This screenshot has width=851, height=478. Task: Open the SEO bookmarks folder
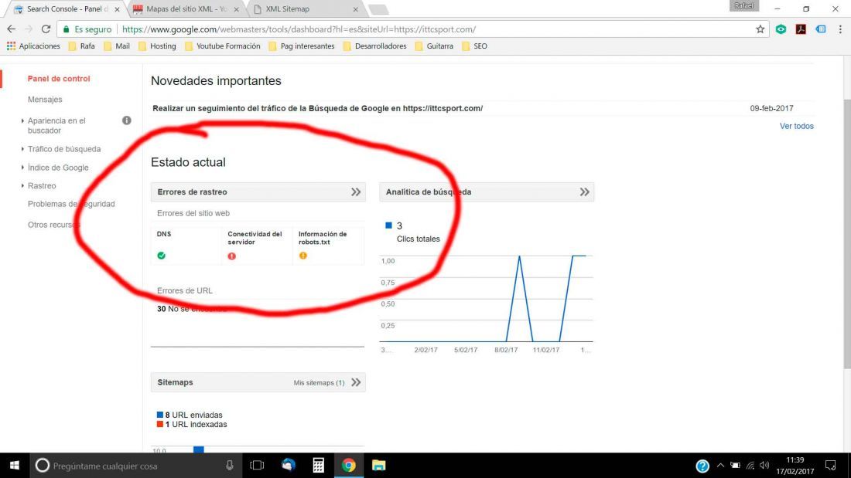(474, 46)
